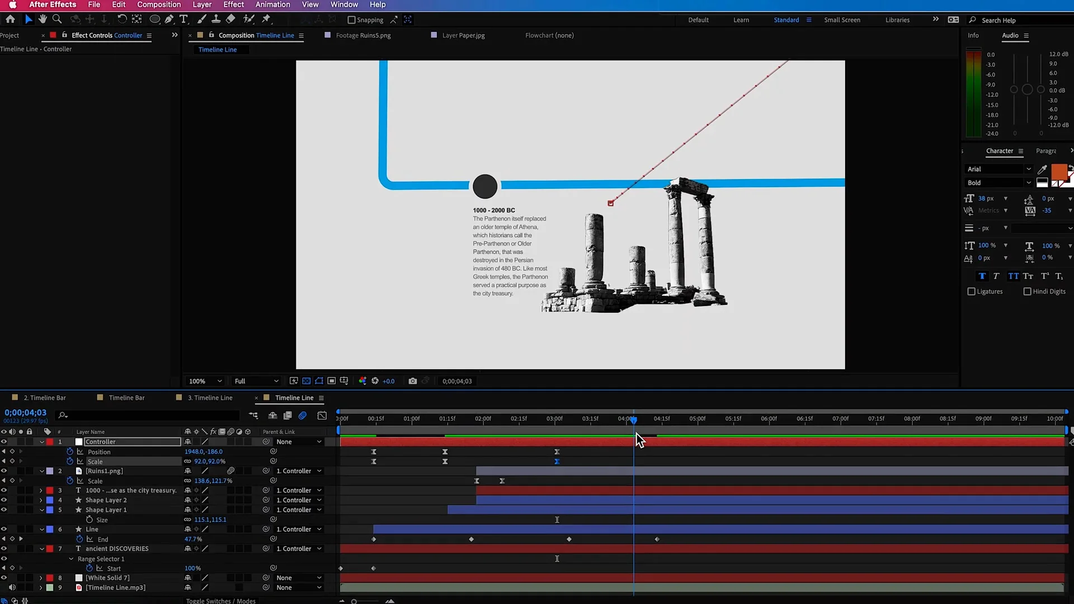Select the Type tool
The width and height of the screenshot is (1074, 604).
point(183,19)
